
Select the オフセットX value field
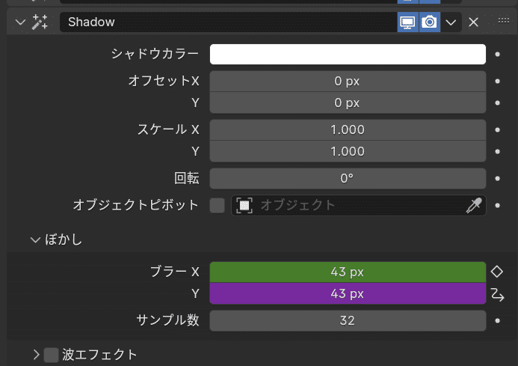pyautogui.click(x=348, y=81)
